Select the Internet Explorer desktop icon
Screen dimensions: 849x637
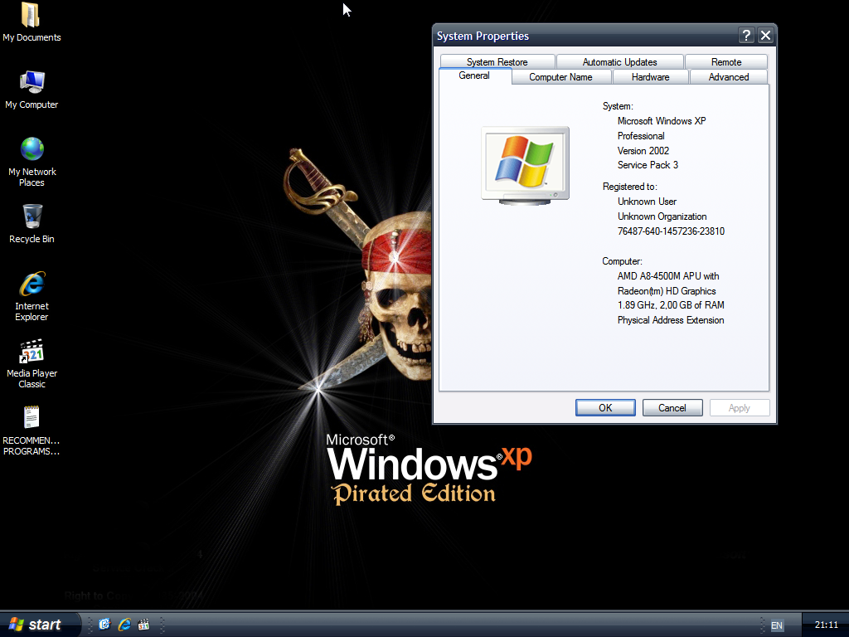click(x=32, y=296)
